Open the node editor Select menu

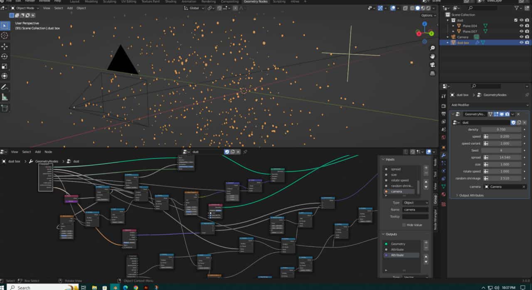click(27, 152)
